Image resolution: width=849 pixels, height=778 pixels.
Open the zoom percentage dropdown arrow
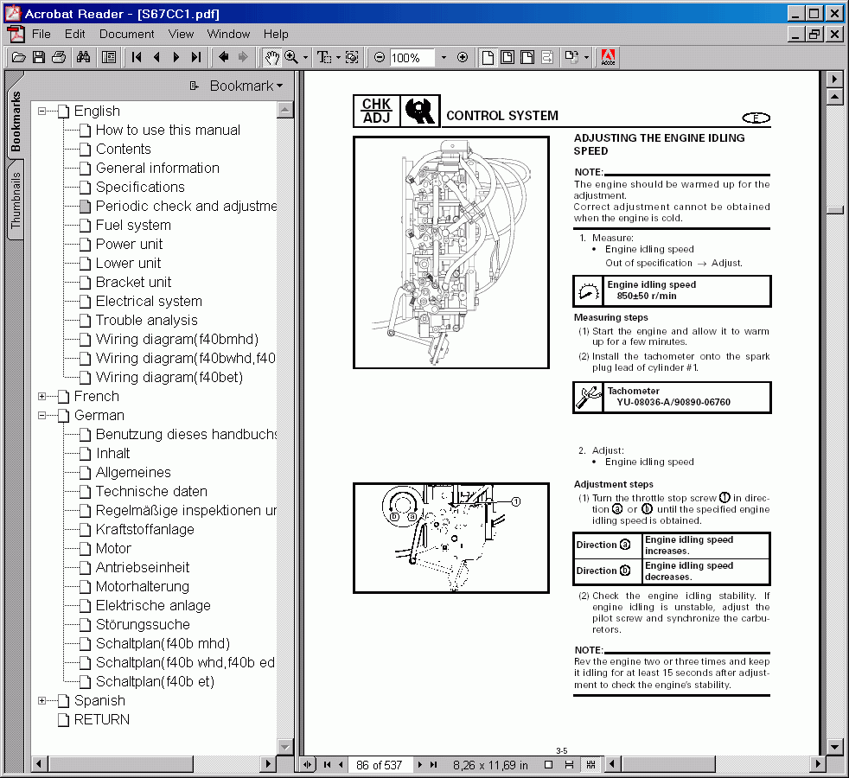444,58
